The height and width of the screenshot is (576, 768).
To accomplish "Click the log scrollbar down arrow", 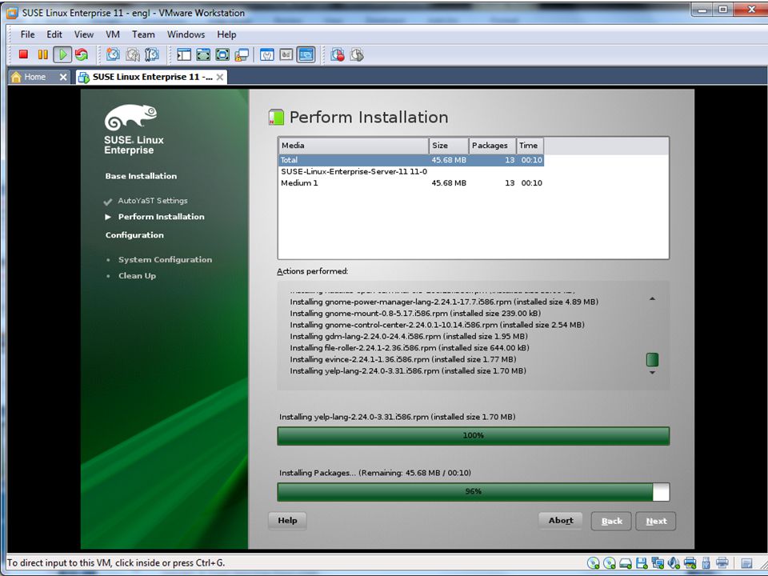I will [x=652, y=373].
